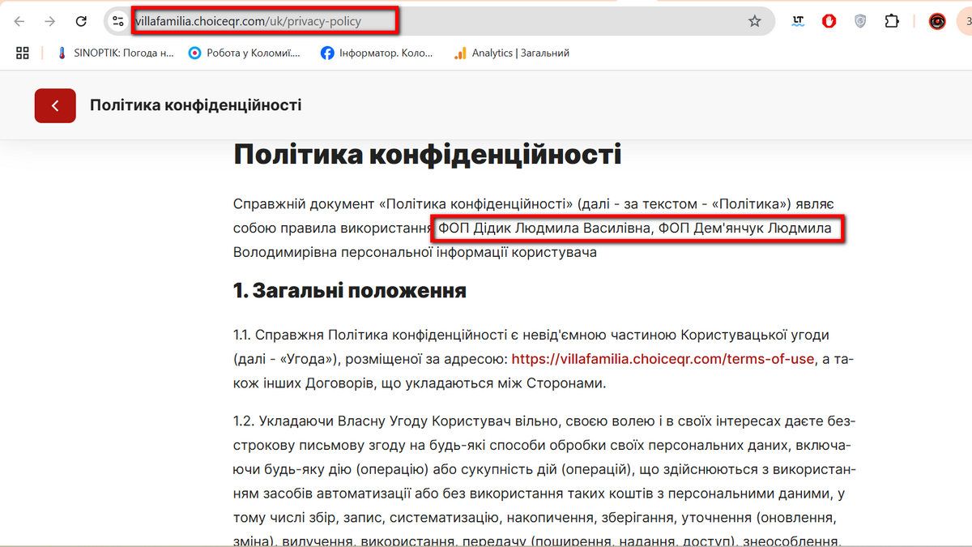Click the SINOPTIK thermometer bookmark icon
This screenshot has width=972, height=547.
point(61,52)
